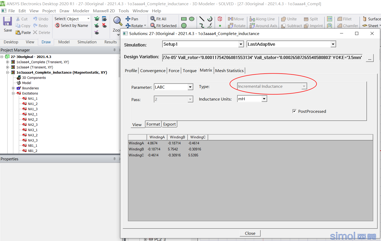Open the Tools menu
Viewport: 381px width, 241px height.
click(x=124, y=11)
